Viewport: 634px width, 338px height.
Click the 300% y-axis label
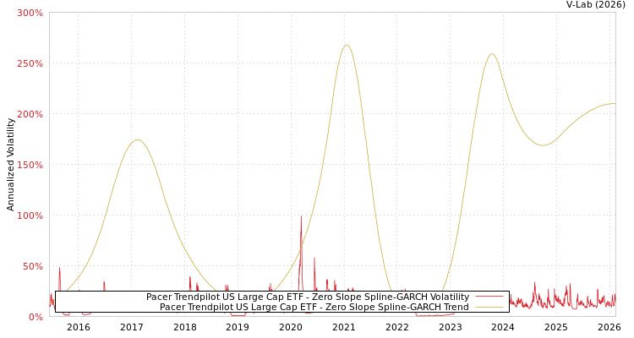click(x=30, y=13)
